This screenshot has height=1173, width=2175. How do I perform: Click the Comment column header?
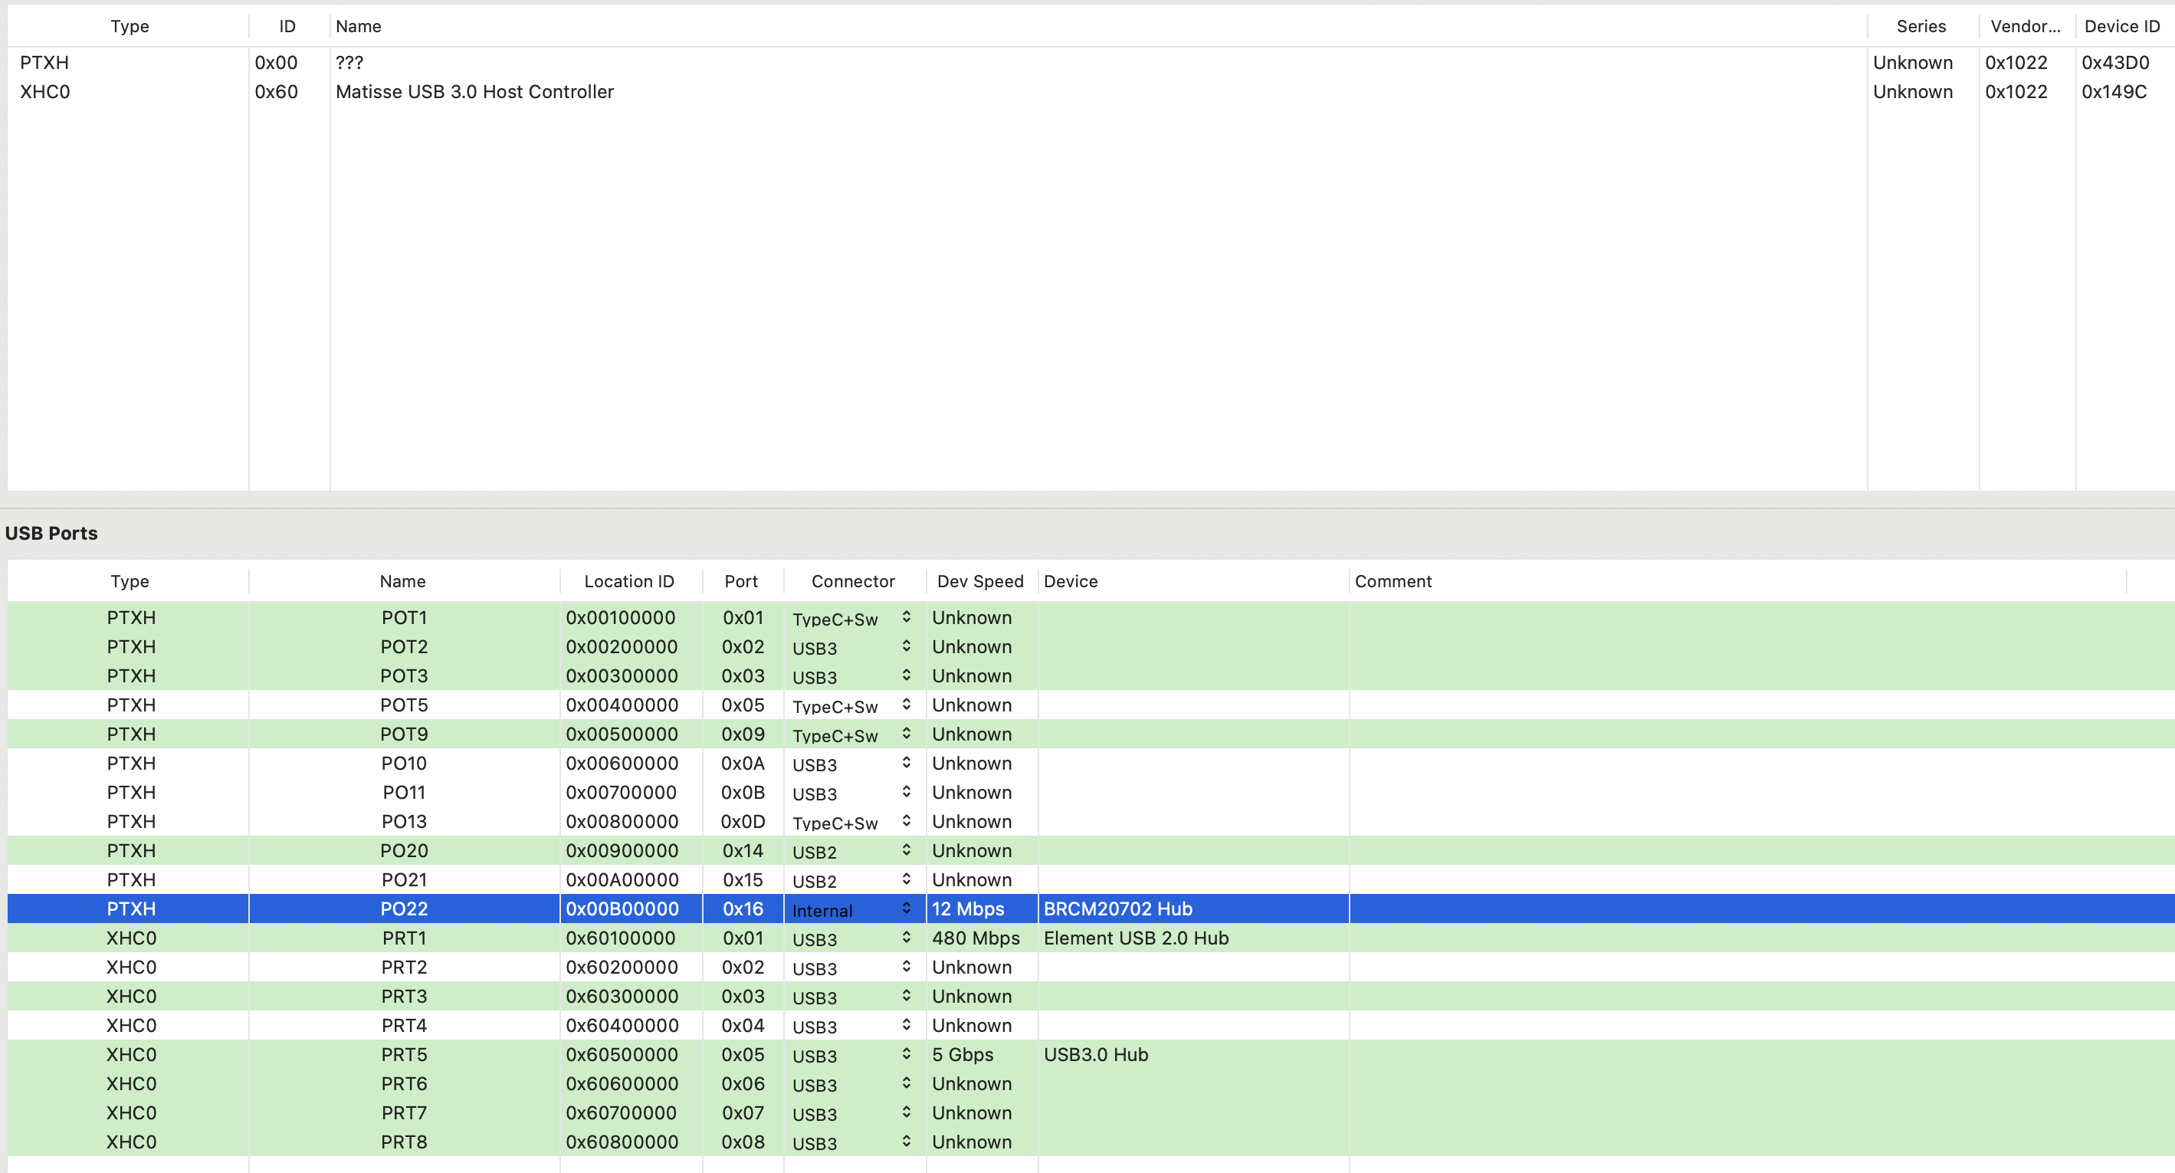(x=1393, y=581)
